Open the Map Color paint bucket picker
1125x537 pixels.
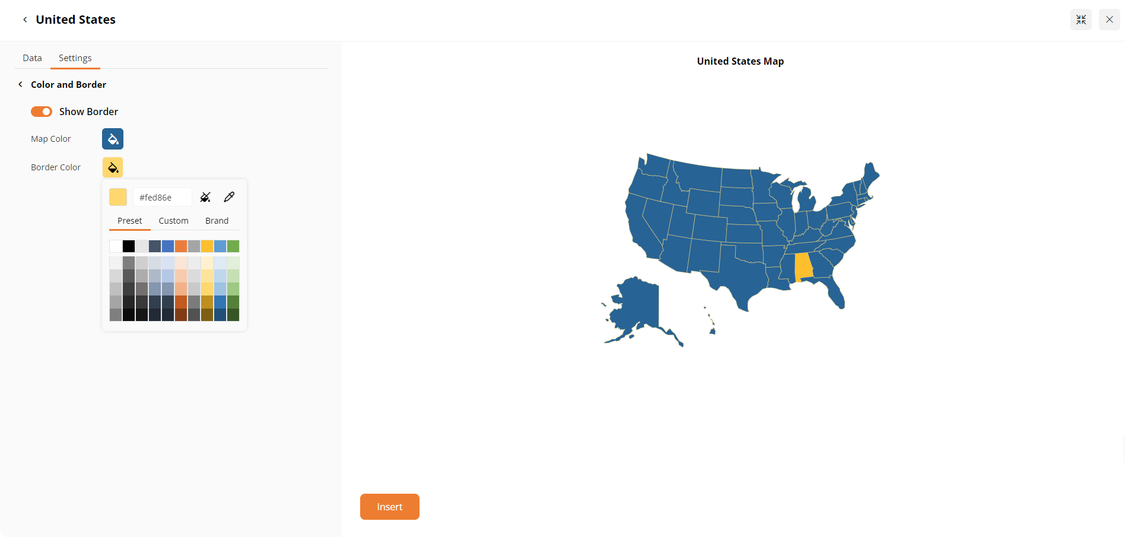tap(112, 138)
